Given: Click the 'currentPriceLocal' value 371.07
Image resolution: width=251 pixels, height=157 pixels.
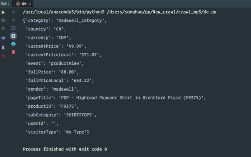Looking at the screenshot, I should pos(89,55).
